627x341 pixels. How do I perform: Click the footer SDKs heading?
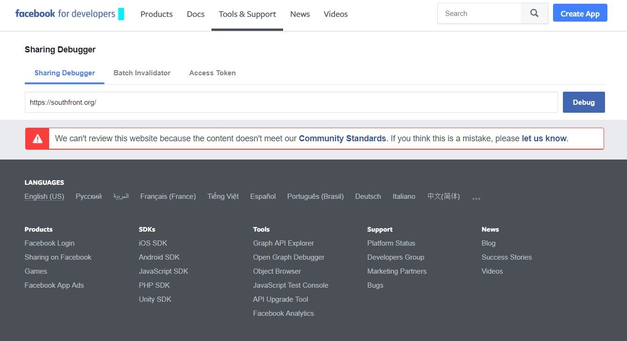147,229
